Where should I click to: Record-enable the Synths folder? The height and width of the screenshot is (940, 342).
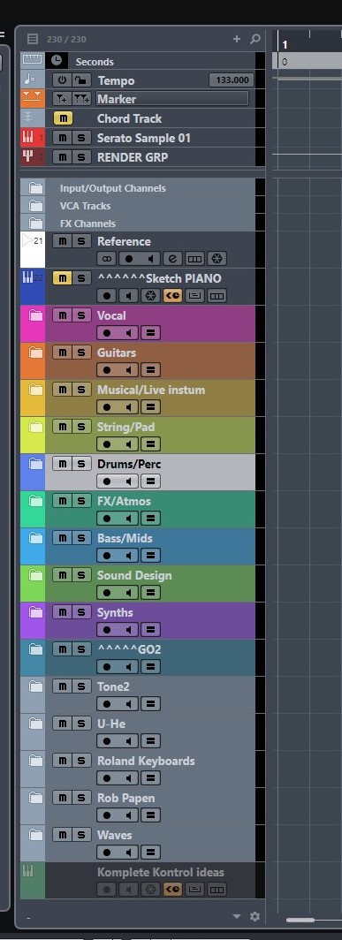(x=107, y=630)
